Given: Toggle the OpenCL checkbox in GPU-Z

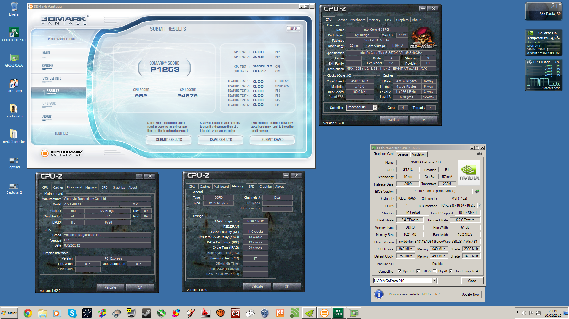Looking at the screenshot, I should 399,271.
